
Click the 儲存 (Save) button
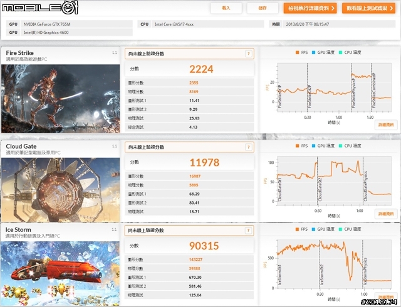click(x=263, y=8)
